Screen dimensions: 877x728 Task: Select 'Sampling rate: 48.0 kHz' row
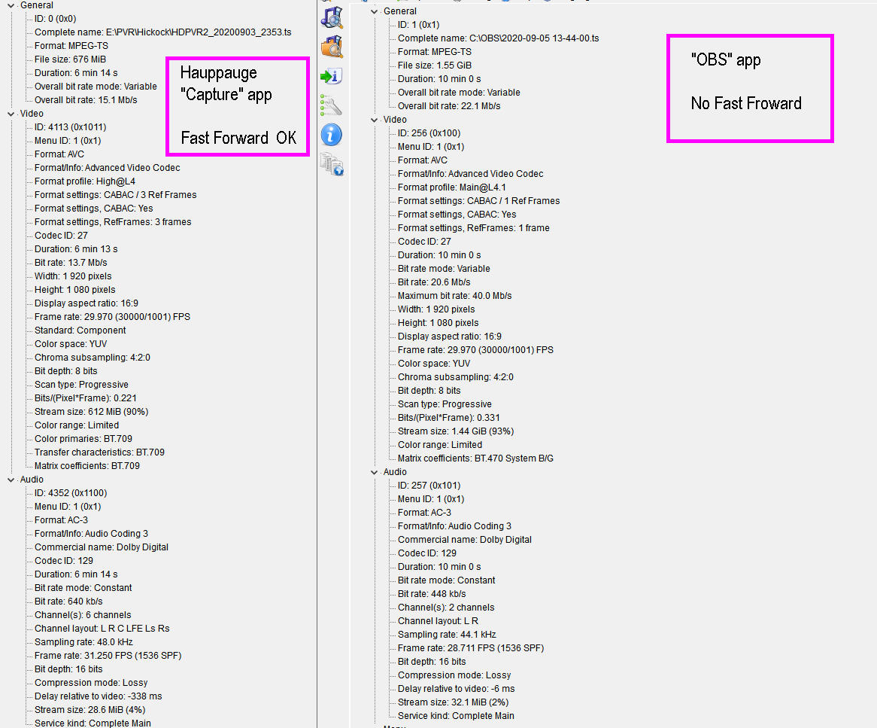(x=83, y=642)
